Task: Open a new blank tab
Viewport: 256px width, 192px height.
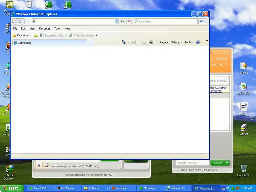Action: tap(90, 43)
